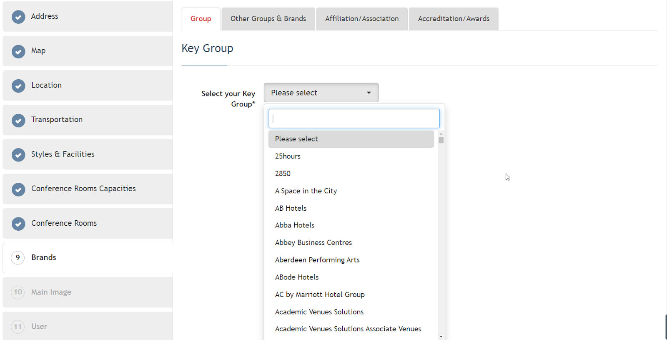Image resolution: width=667 pixels, height=340 pixels.
Task: Click the Address step checkmark icon
Action: point(18,17)
